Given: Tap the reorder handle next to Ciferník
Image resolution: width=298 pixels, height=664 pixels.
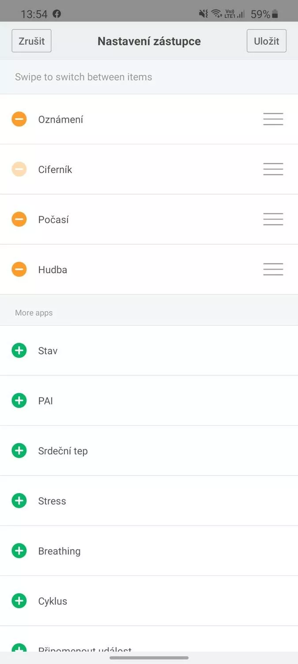Looking at the screenshot, I should click(273, 169).
